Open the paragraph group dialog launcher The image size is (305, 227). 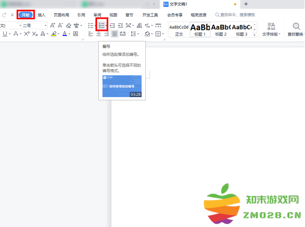point(164,40)
